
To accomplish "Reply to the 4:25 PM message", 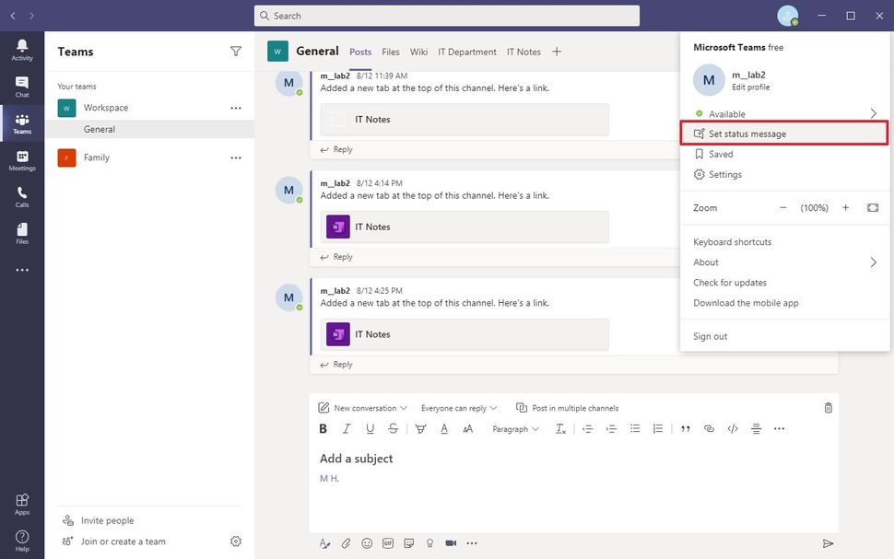I will 341,364.
